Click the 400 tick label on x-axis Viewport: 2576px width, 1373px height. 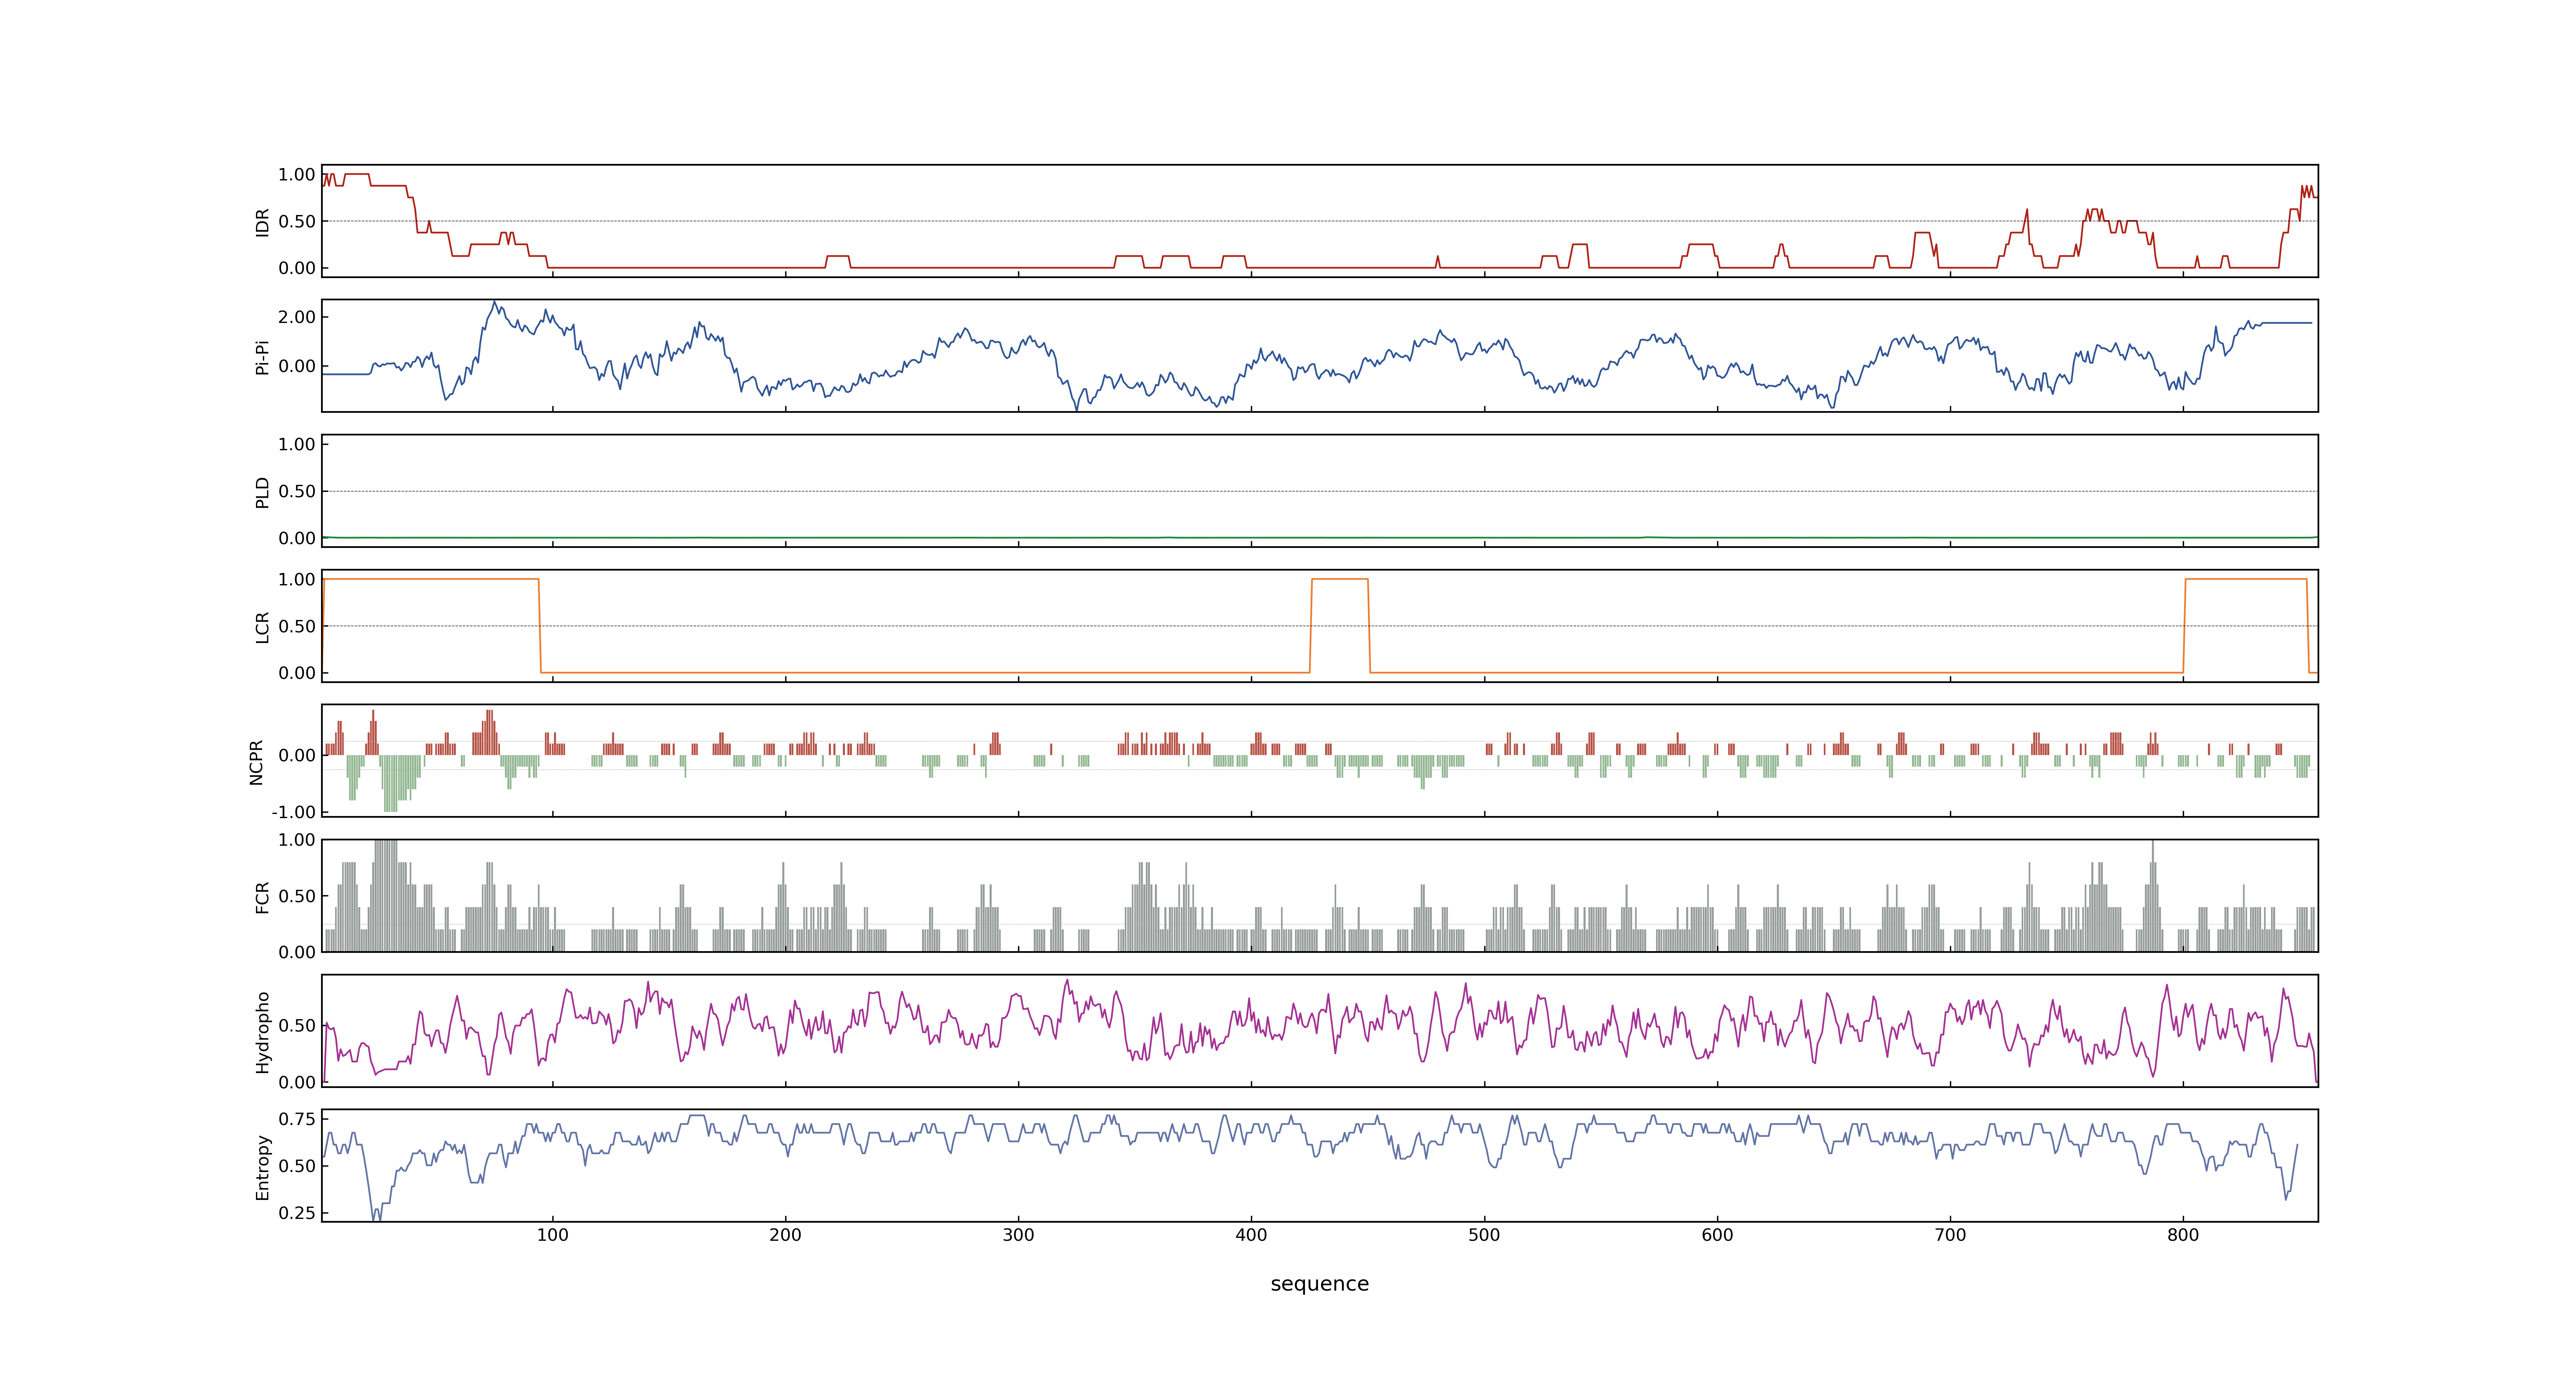click(1251, 1235)
